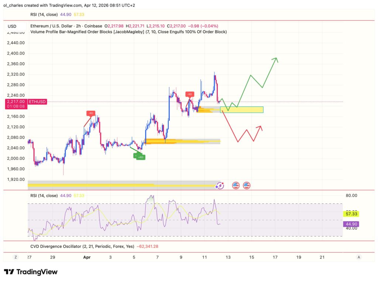Open the ol_charles TradingView attribution link
This screenshot has height=282, width=378.
11,6
